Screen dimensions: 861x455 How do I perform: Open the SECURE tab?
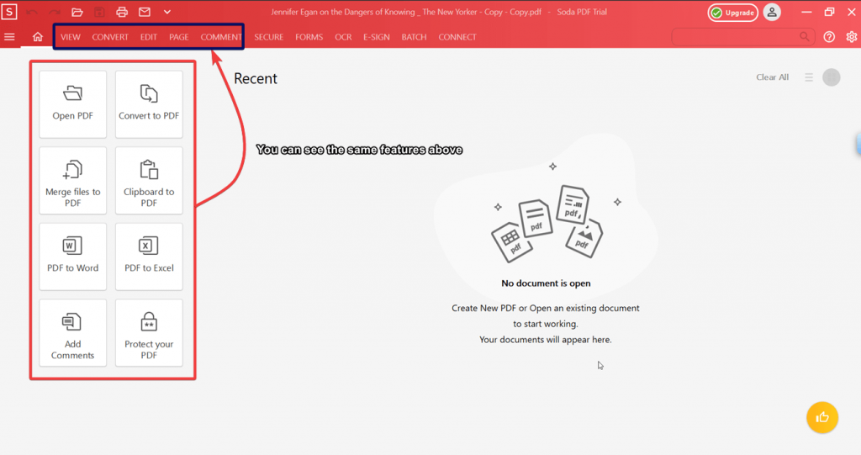[x=268, y=37]
